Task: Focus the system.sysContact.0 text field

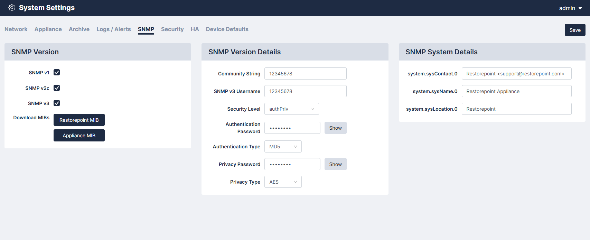Action: pyautogui.click(x=516, y=74)
